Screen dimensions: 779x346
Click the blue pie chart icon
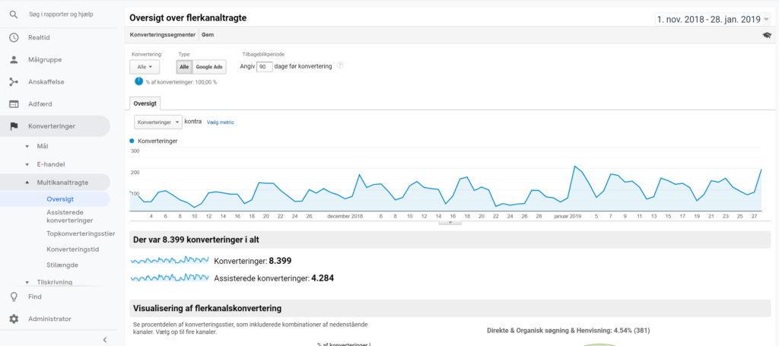click(x=138, y=81)
